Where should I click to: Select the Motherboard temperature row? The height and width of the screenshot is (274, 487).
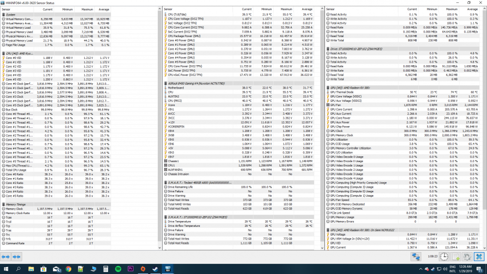tap(239, 88)
